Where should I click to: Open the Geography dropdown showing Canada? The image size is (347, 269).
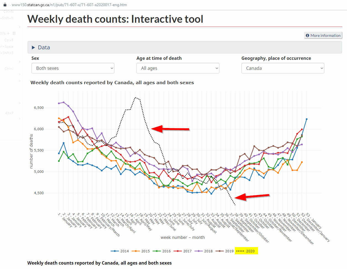coord(283,68)
